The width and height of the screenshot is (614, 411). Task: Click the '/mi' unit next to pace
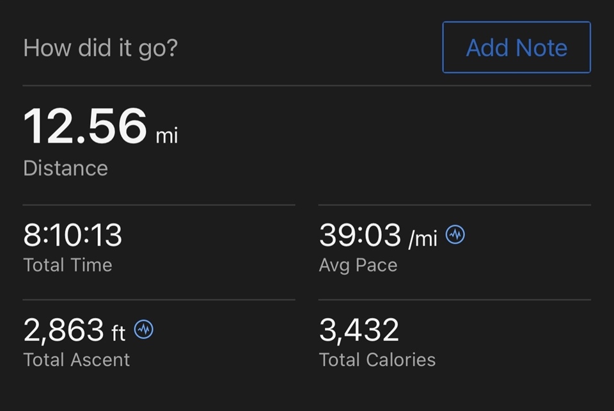coord(423,239)
